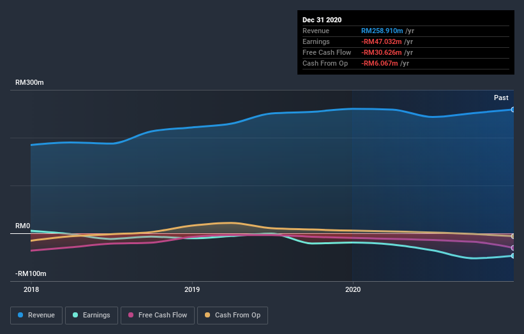Toggle the Free Cash Flow legend button
Image resolution: width=524 pixels, height=334 pixels.
[x=158, y=316]
